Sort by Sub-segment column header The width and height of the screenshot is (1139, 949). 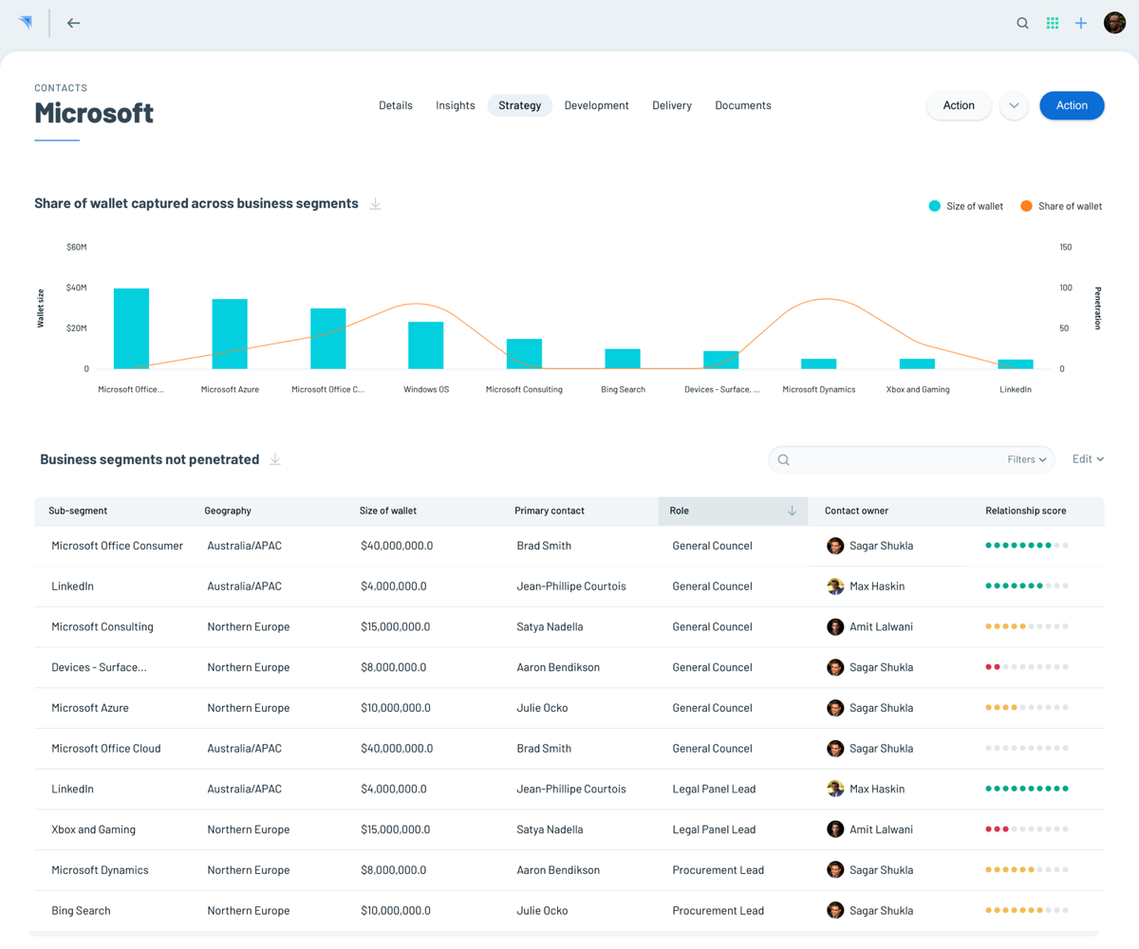click(78, 511)
